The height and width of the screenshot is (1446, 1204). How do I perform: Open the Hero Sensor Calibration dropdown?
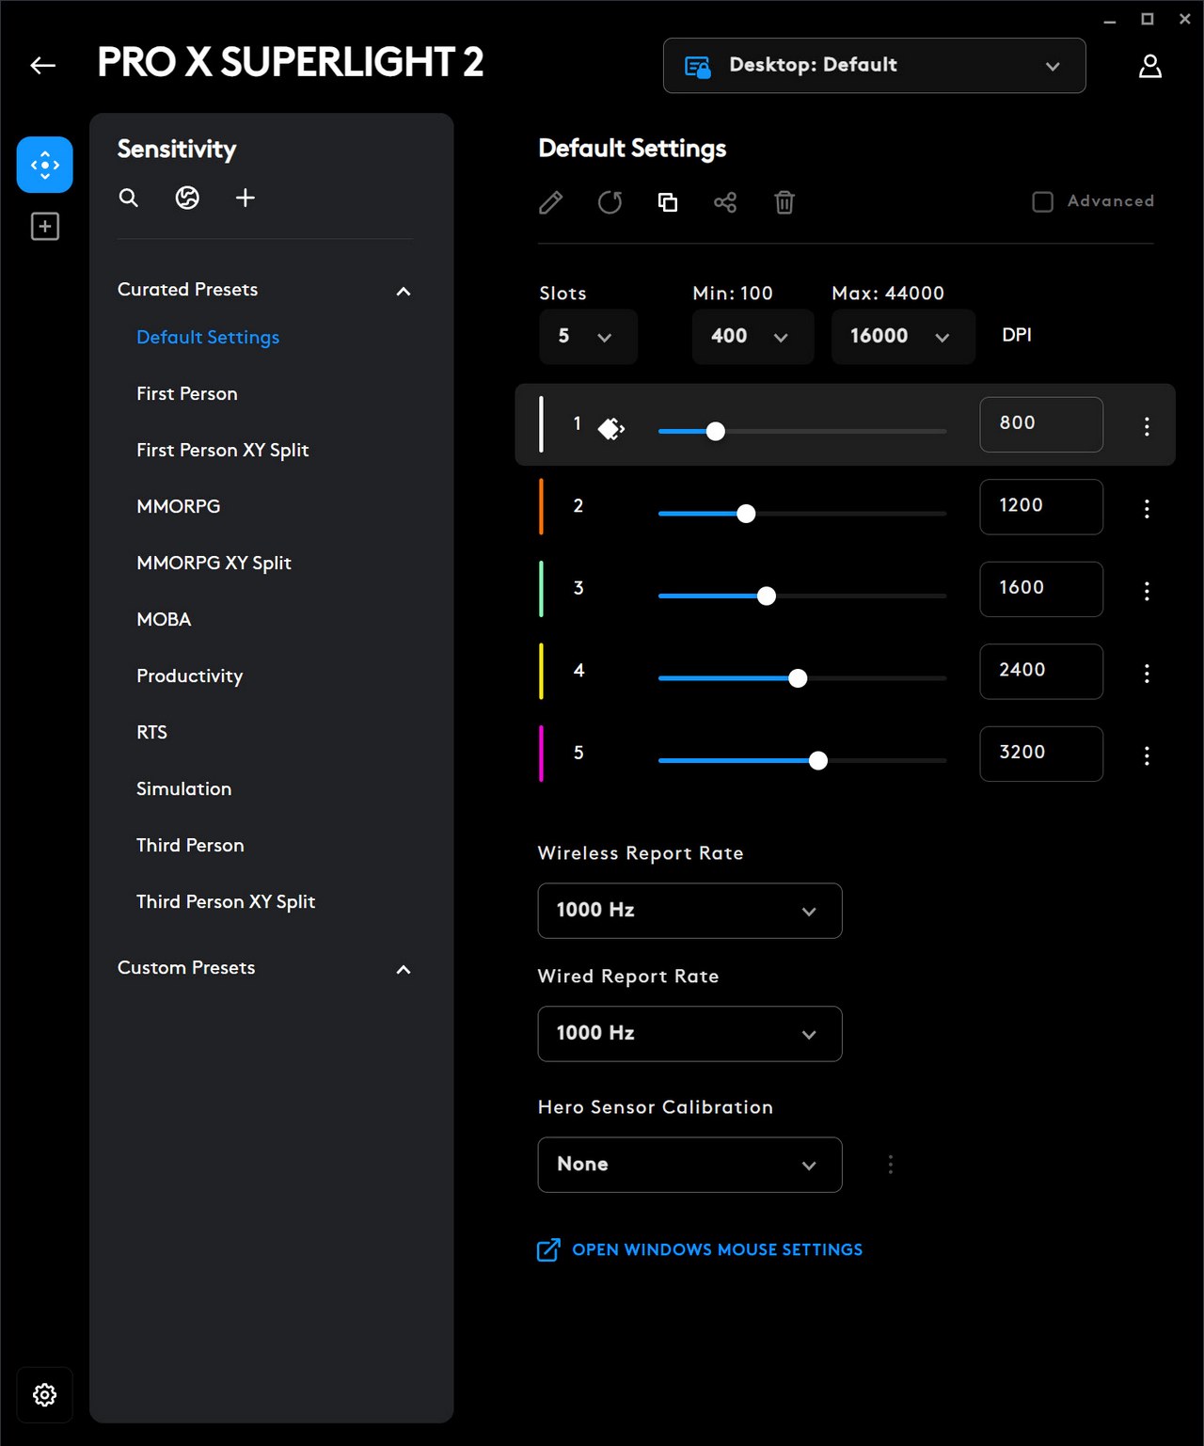689,1165
